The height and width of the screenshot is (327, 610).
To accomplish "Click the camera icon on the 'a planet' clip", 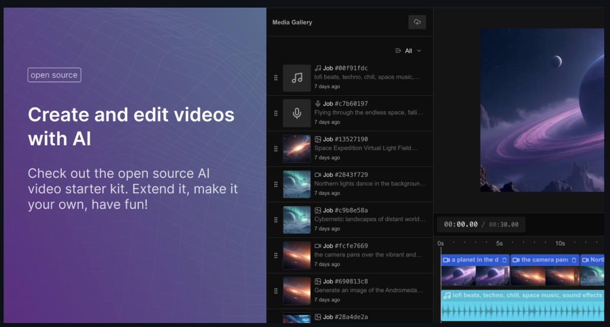I will [447, 259].
